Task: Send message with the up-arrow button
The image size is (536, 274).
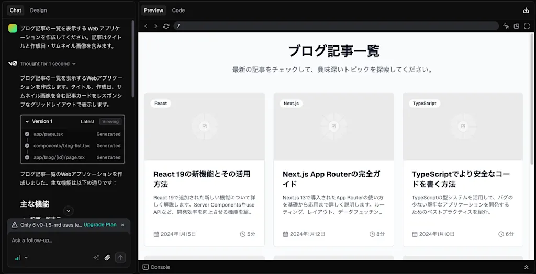Action: click(x=120, y=258)
